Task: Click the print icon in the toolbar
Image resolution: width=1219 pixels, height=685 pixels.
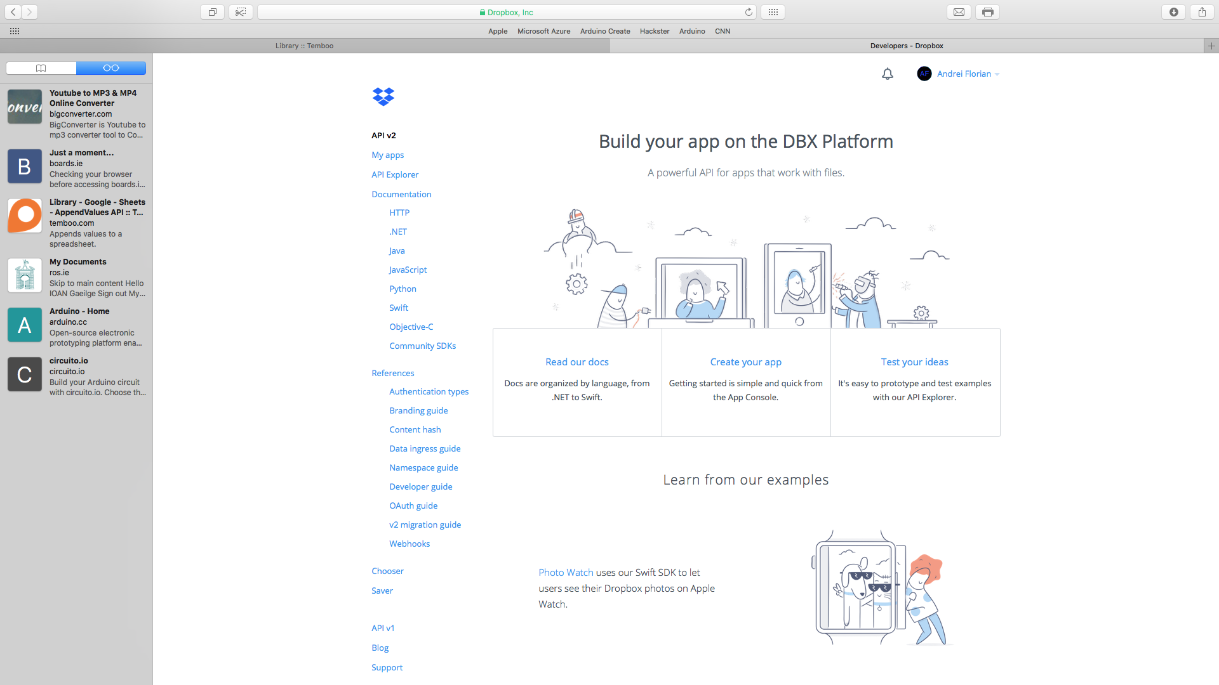Action: (987, 11)
